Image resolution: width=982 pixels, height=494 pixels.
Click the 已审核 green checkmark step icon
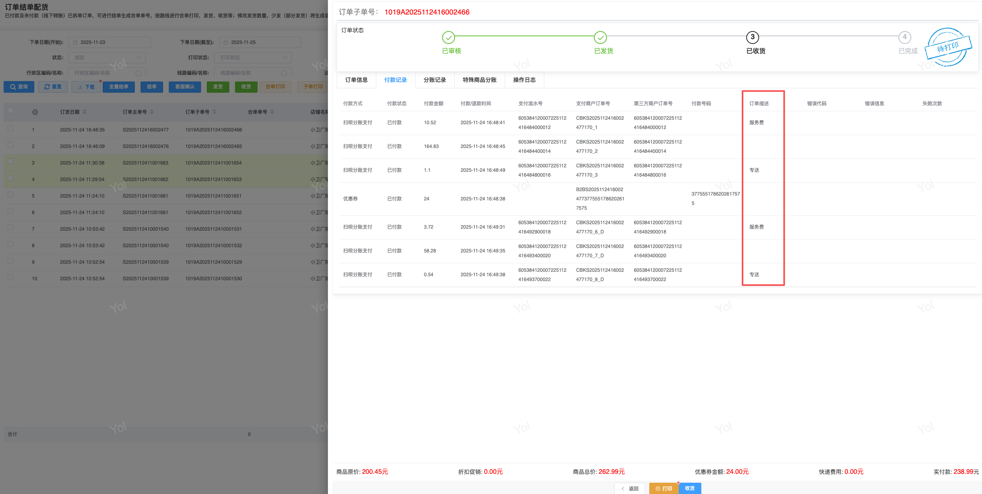tap(448, 38)
